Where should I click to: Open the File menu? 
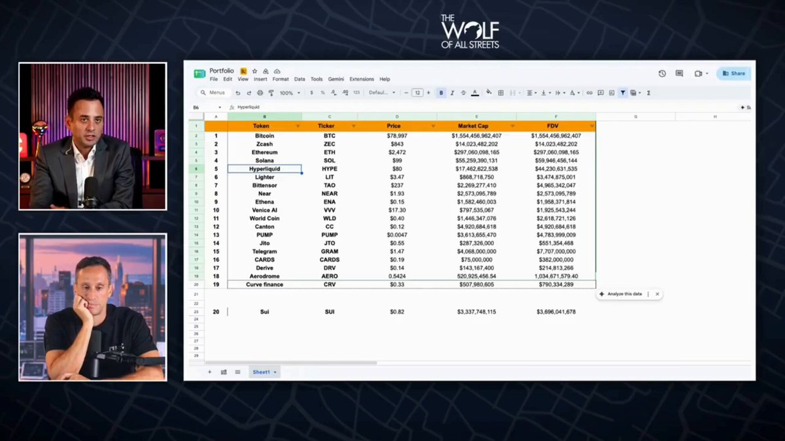coord(214,79)
